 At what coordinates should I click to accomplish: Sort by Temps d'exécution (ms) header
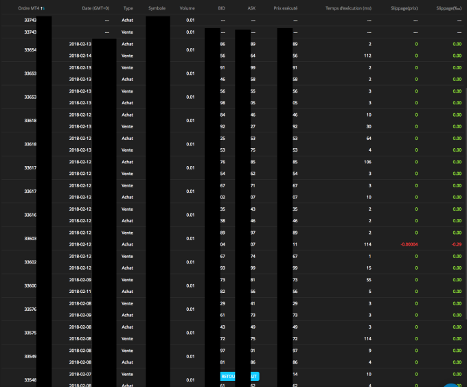(x=348, y=8)
